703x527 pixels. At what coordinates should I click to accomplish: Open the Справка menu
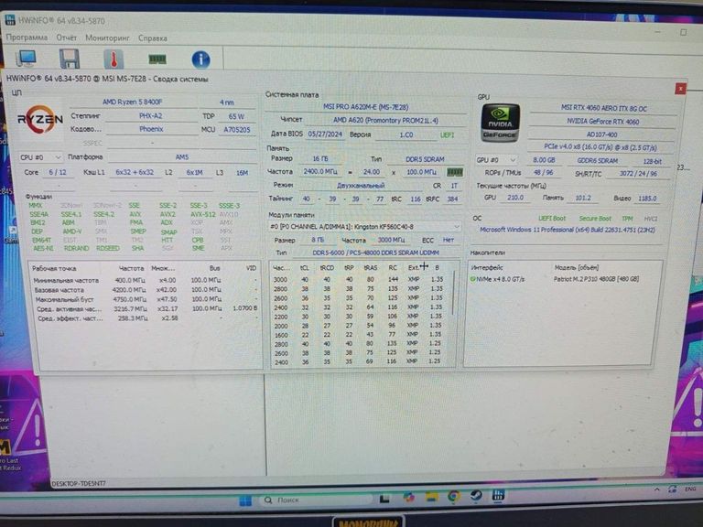pyautogui.click(x=153, y=38)
